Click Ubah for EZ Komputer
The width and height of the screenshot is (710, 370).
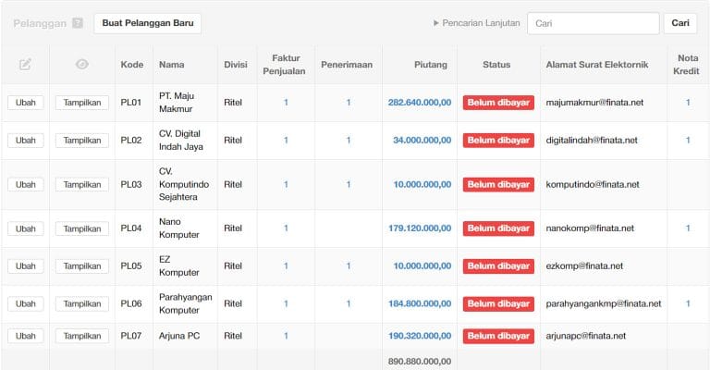coord(25,265)
